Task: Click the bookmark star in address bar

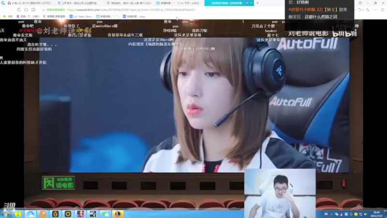Action: 43,10
